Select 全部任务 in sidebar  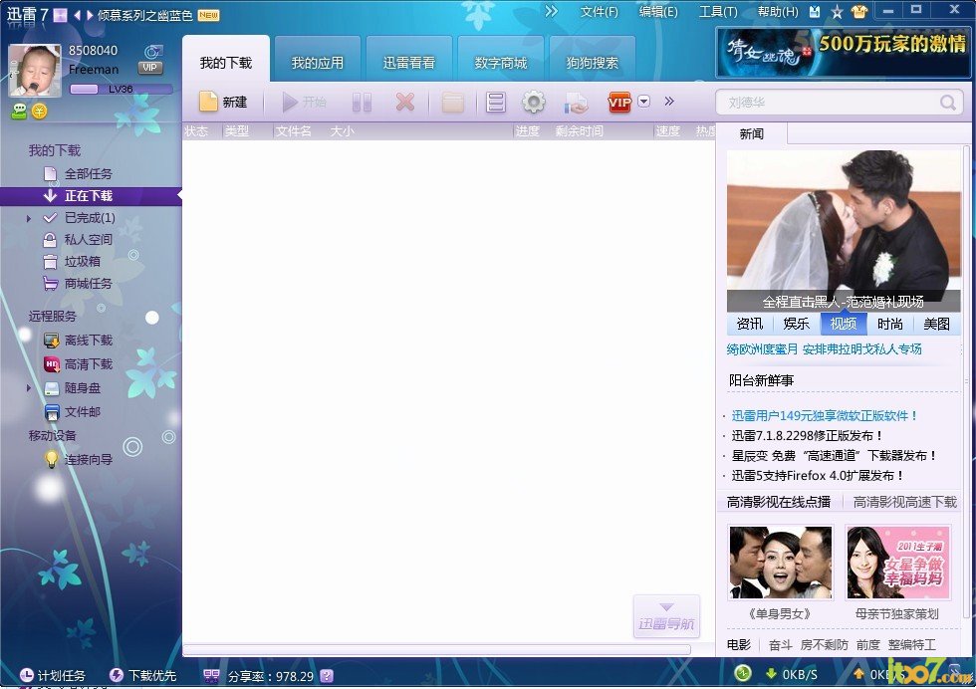point(88,173)
